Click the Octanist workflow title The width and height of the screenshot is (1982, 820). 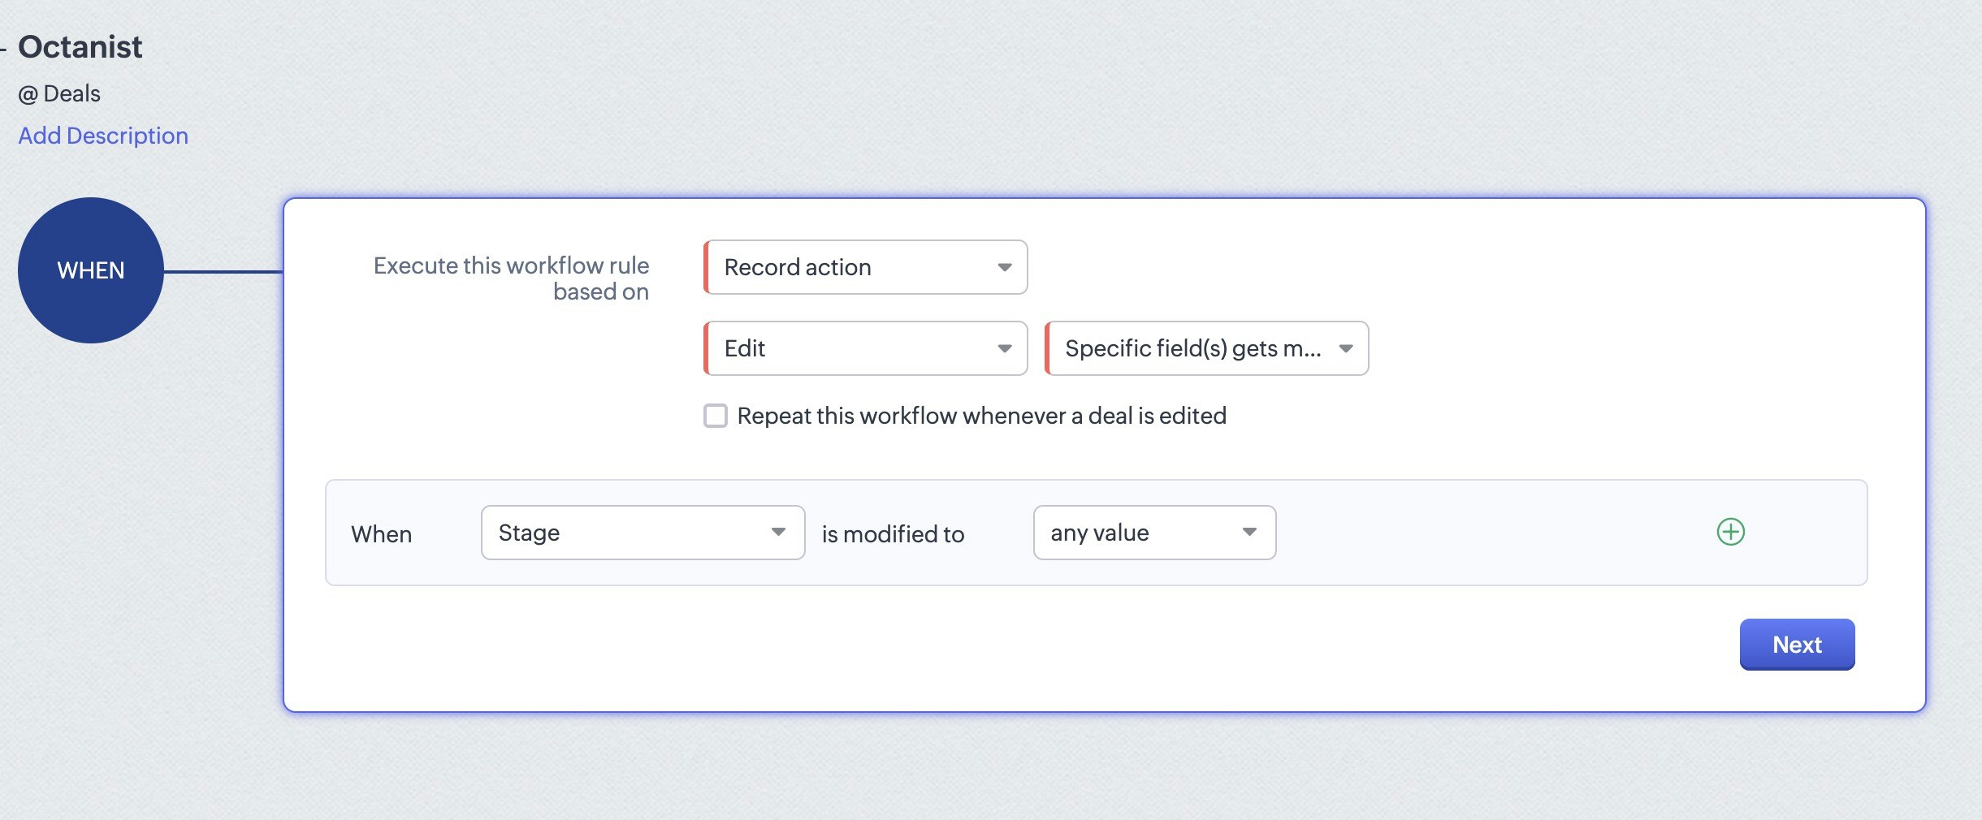click(x=80, y=46)
